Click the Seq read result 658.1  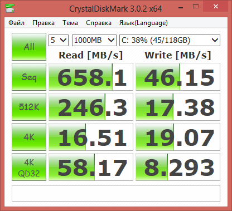pos(91,77)
